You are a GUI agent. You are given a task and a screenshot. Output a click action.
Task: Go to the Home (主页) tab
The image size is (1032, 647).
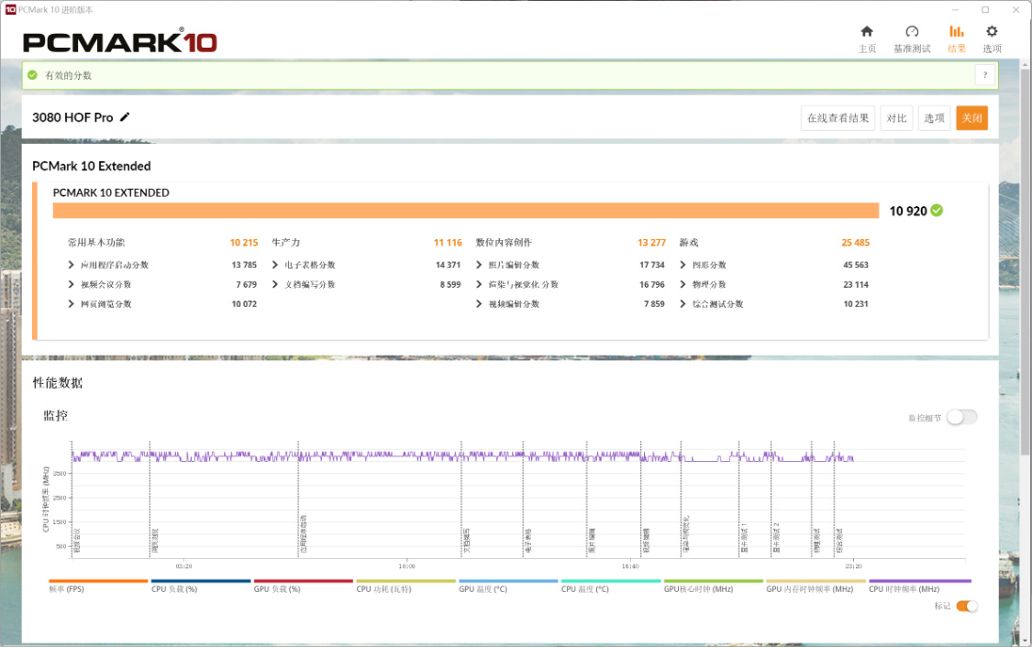867,38
